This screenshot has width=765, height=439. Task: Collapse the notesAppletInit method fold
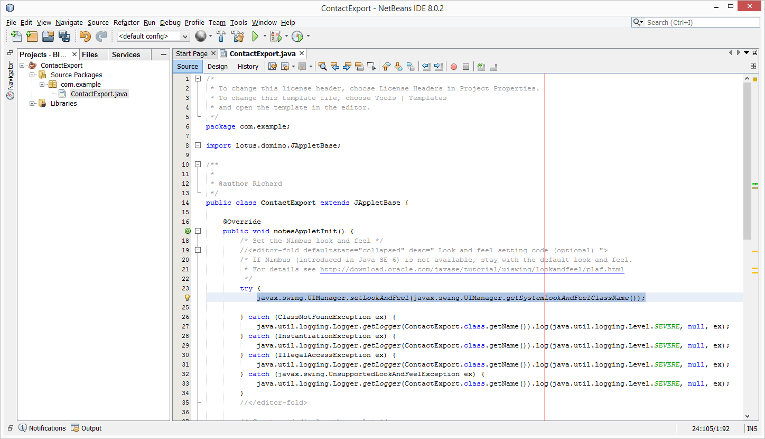point(198,231)
